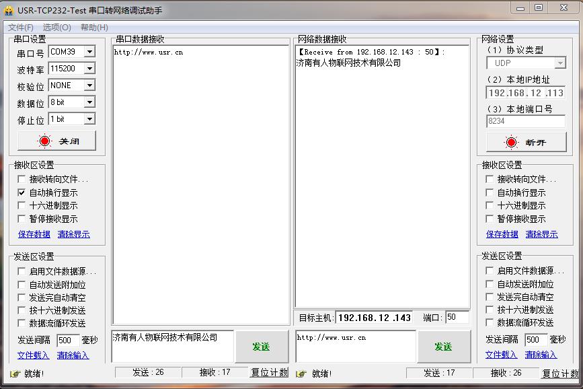Image resolution: width=583 pixels, height=389 pixels.
Task: Click the hand icon in the network status bar
Action: coord(301,374)
